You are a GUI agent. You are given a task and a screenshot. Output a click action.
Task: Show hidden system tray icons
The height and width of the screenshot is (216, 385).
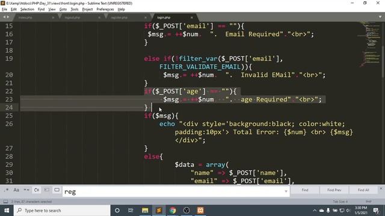315,211
